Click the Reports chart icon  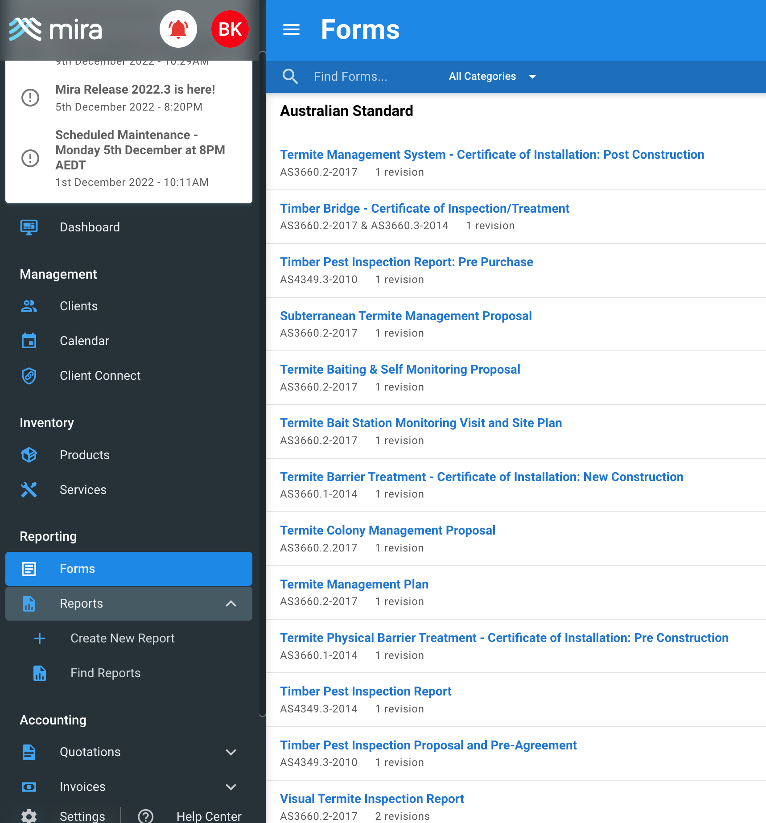point(29,604)
